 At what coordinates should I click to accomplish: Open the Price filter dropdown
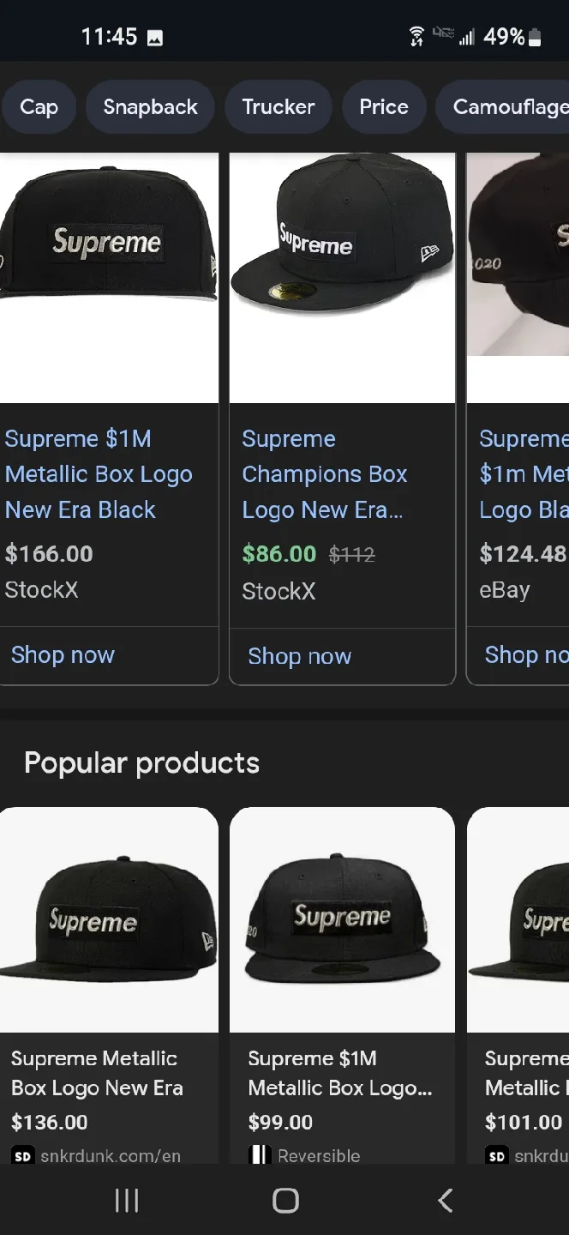(x=384, y=106)
